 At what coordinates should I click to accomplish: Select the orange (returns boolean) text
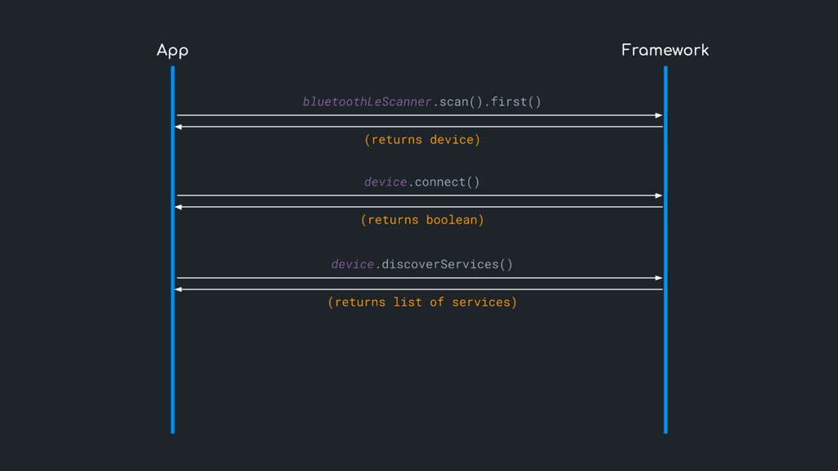point(421,220)
